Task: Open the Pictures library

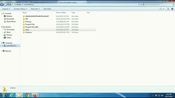Action: tap(9, 35)
